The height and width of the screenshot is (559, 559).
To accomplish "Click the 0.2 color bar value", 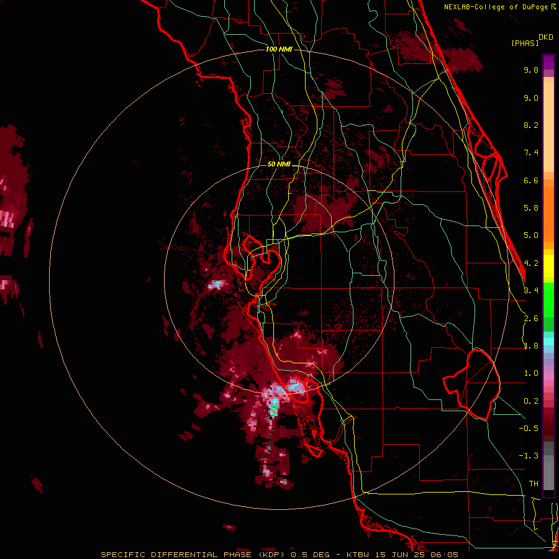I will [531, 401].
